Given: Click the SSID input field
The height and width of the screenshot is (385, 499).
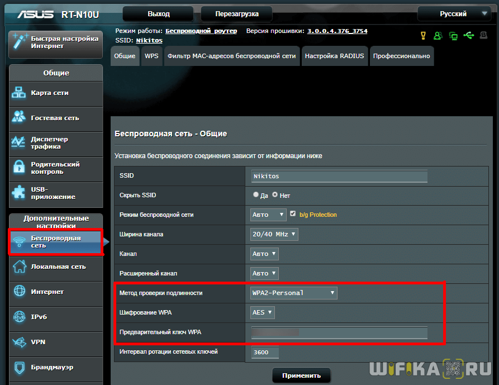Looking at the screenshot, I should (x=339, y=176).
